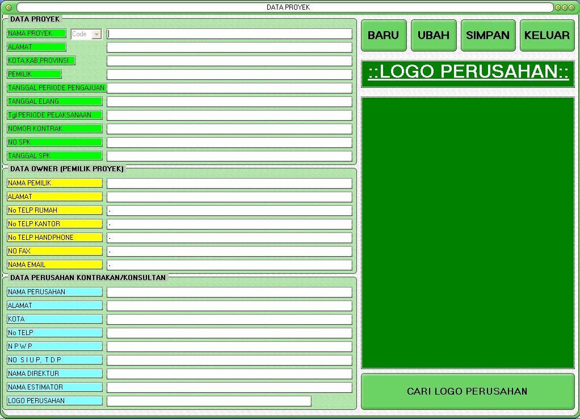Focus the NAMA PROYEK input field
Viewport: 580px width, 419px height.
tap(229, 34)
